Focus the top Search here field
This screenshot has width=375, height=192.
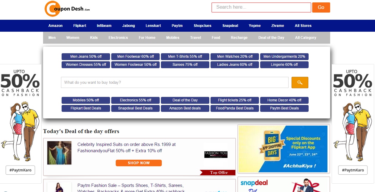coord(261,7)
